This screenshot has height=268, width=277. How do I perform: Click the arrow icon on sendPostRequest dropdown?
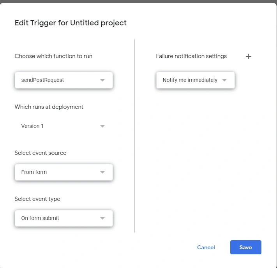[102, 80]
